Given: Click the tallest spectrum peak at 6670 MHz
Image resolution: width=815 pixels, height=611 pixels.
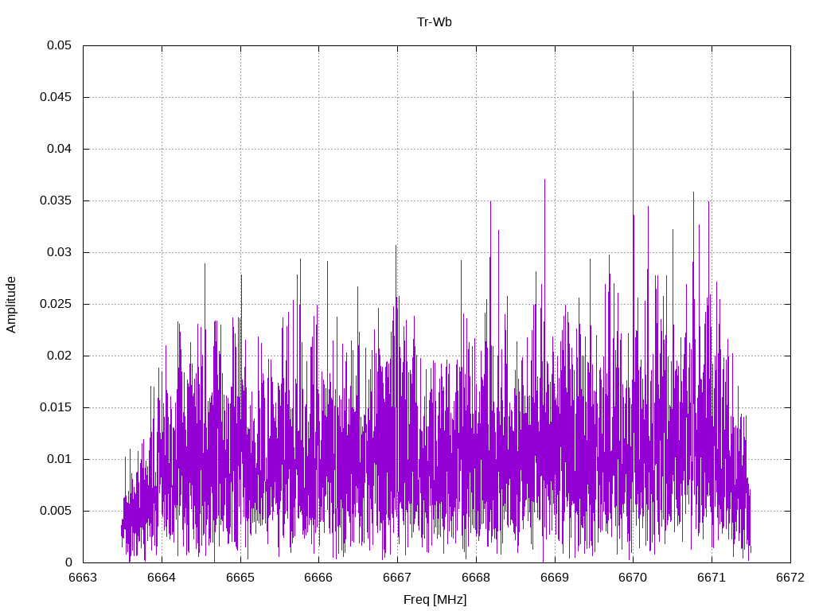Looking at the screenshot, I should 633,92.
